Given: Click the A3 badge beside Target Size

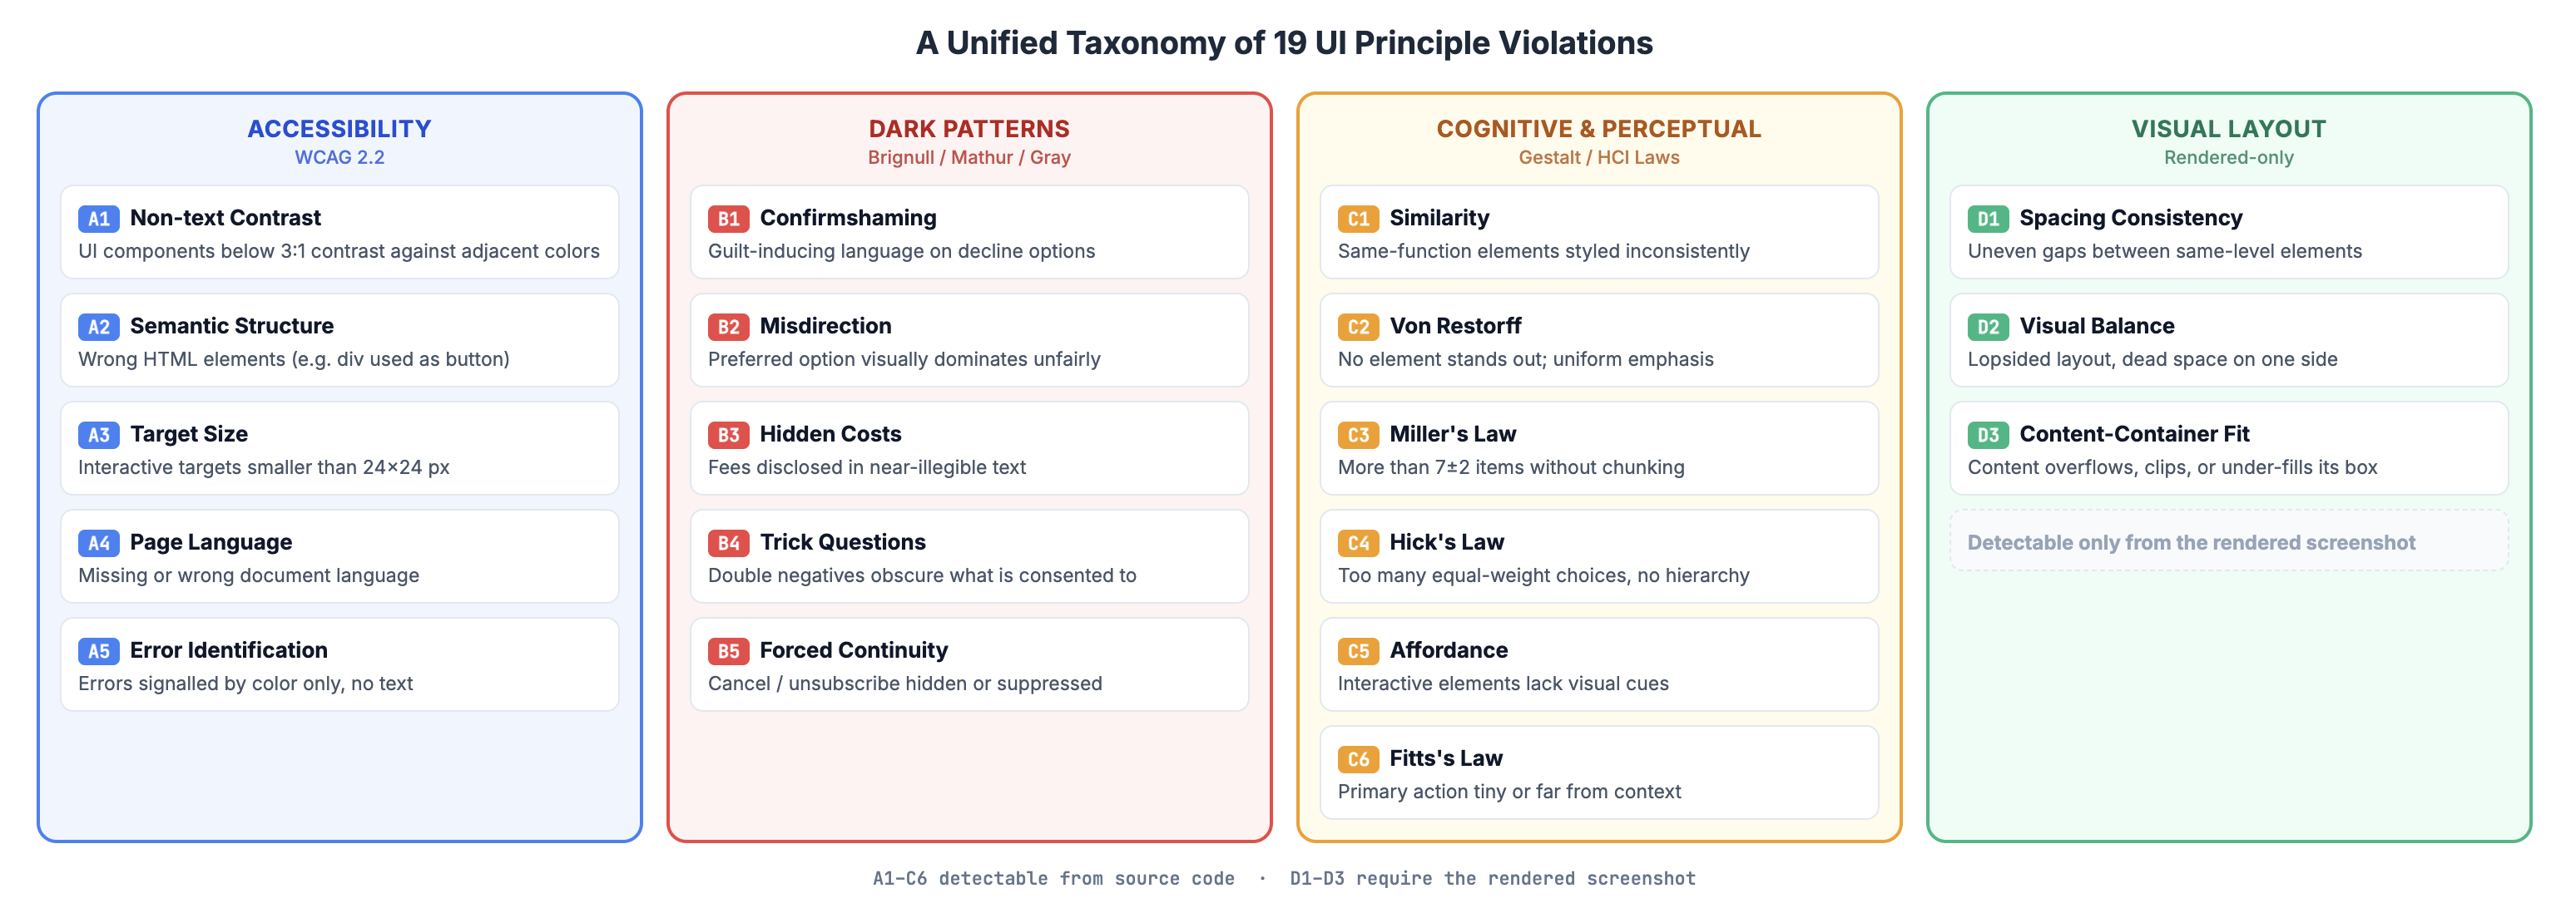Looking at the screenshot, I should (x=98, y=435).
